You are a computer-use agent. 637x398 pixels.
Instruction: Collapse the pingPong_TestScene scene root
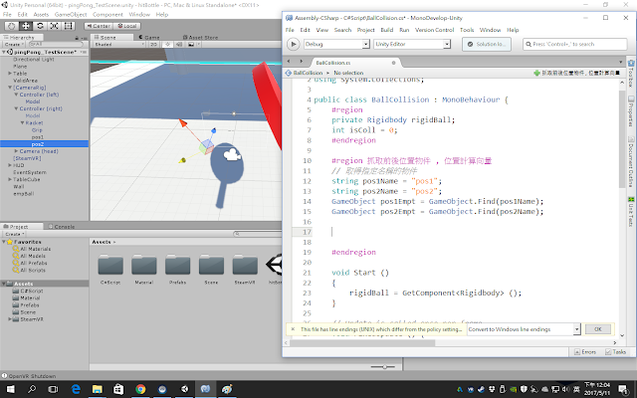click(4, 53)
